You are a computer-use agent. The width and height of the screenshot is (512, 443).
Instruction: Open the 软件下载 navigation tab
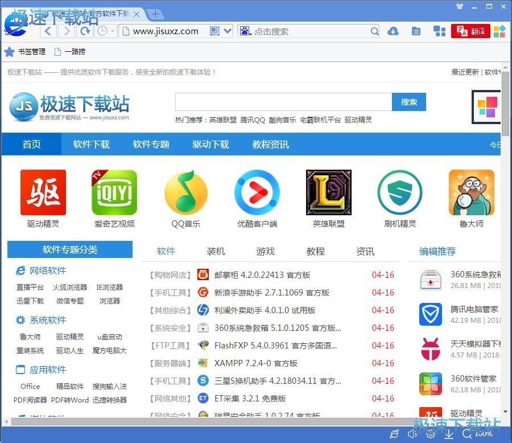pos(91,144)
